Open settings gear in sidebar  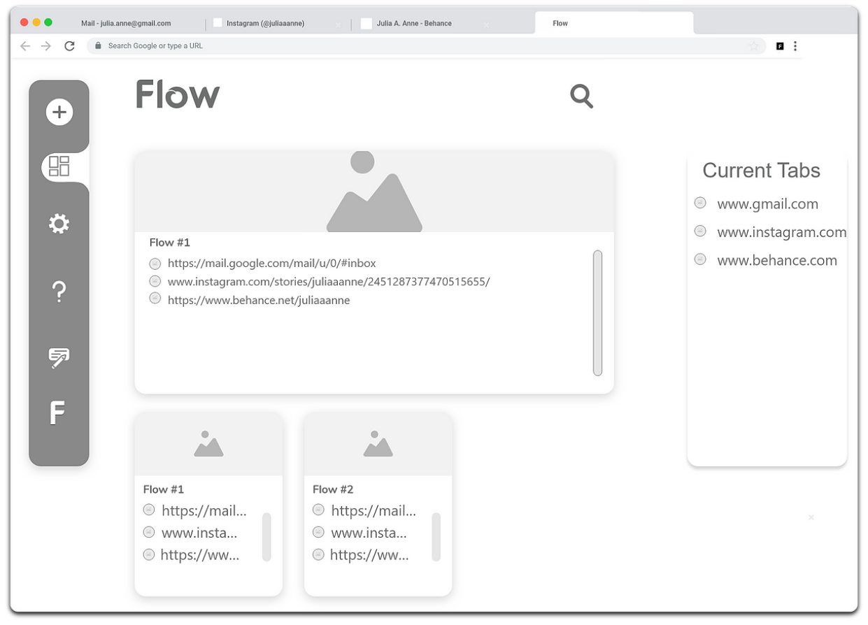pos(59,224)
